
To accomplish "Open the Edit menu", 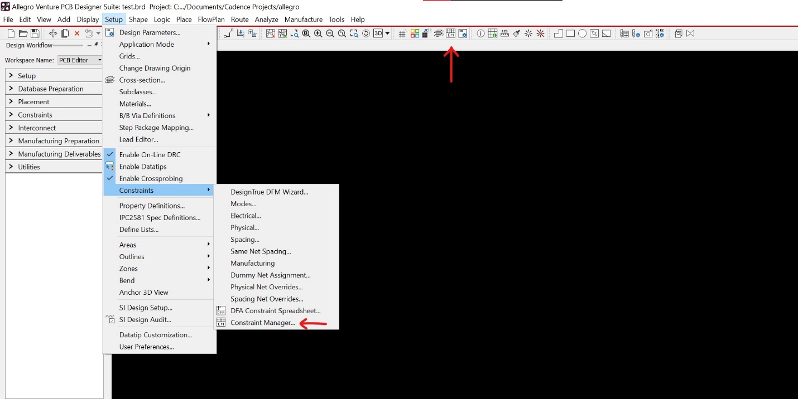I will coord(25,20).
